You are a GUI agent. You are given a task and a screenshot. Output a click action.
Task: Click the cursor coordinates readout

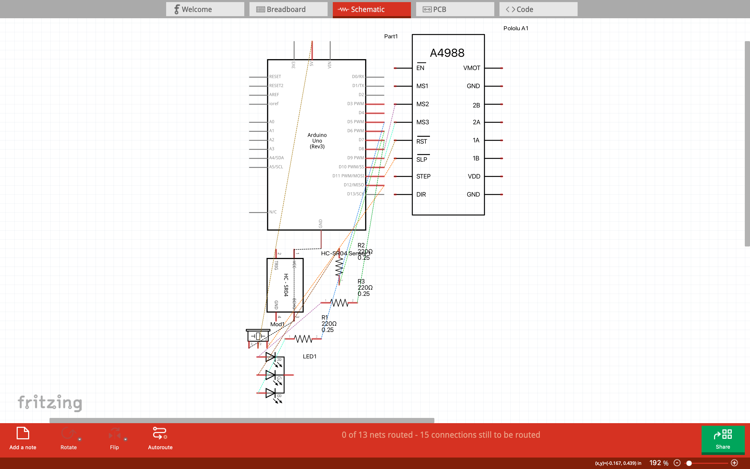(618, 463)
